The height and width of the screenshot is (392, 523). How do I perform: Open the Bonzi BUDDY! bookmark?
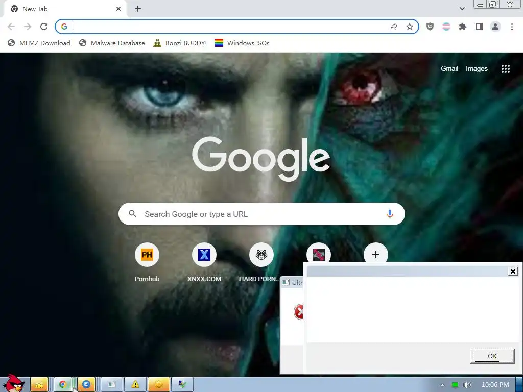180,43
